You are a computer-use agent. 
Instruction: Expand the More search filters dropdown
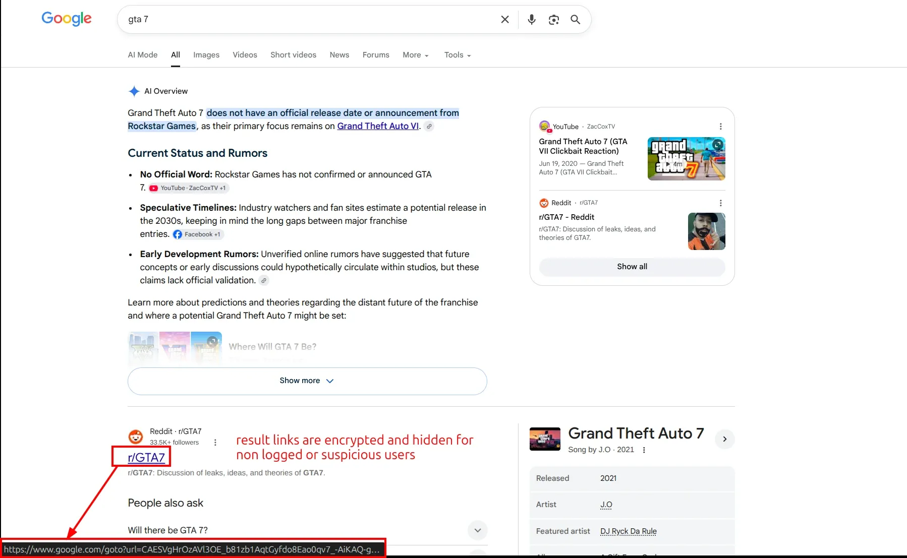(416, 55)
